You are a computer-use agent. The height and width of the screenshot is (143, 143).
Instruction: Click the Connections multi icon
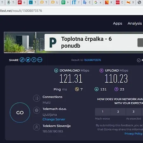(37, 98)
